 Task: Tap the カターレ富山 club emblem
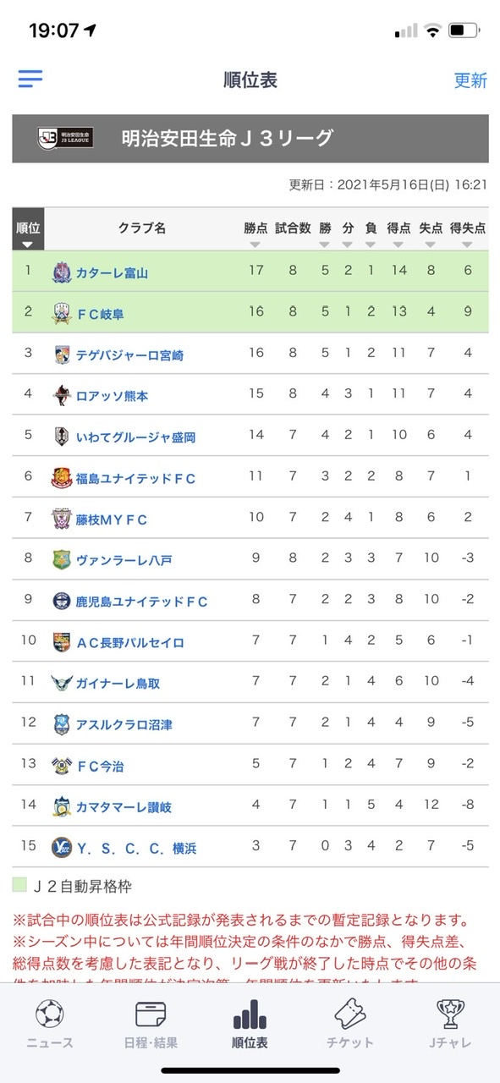[x=63, y=272]
